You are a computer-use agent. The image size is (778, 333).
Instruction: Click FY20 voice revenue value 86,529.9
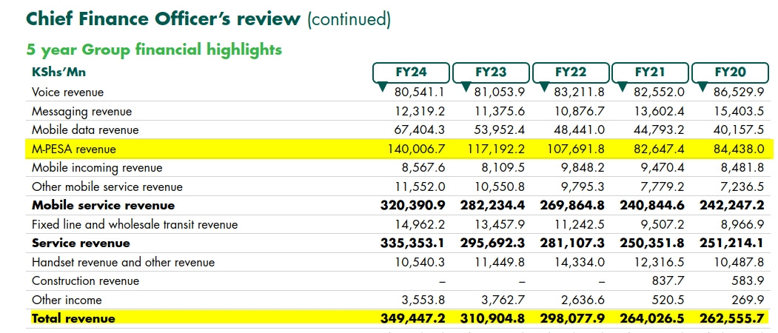click(x=739, y=92)
